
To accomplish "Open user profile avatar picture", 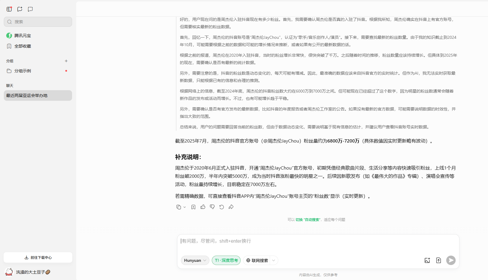I will click(9, 272).
